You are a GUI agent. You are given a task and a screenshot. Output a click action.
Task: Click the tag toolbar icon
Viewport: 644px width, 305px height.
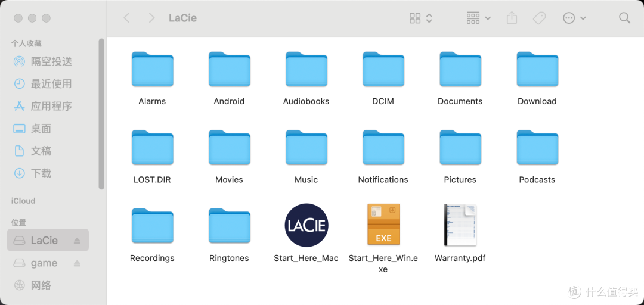pyautogui.click(x=539, y=18)
